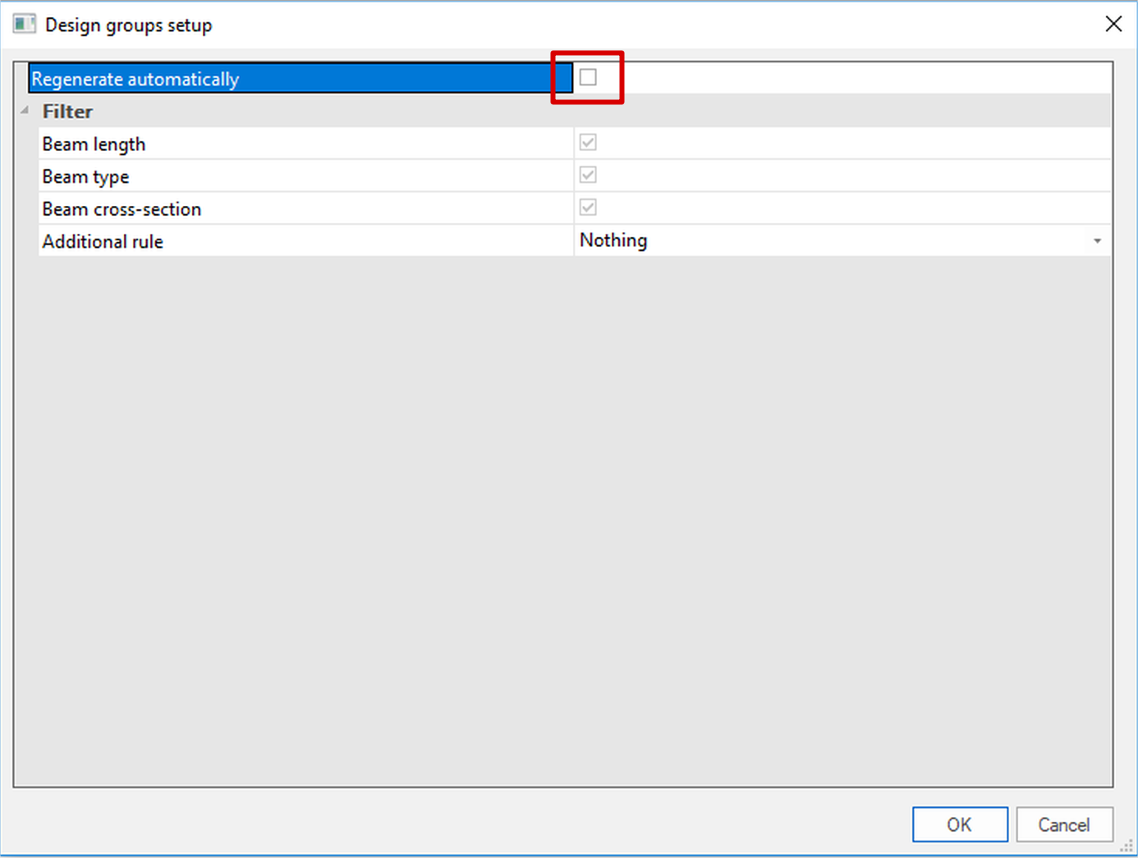Select the Regenerate automatically row label
Screen dimensions: 1138x858
[135, 79]
